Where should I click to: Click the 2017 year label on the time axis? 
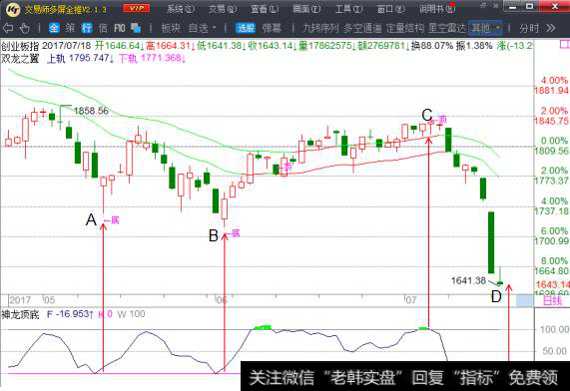[x=20, y=300]
